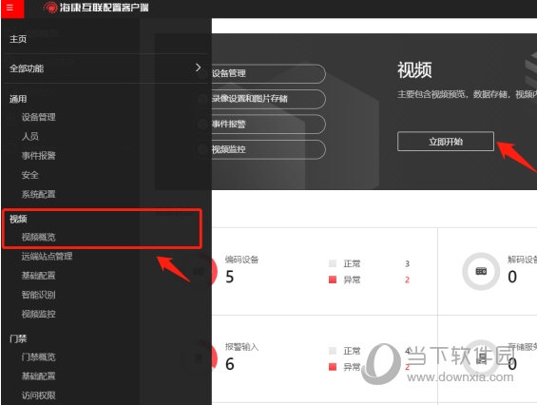This screenshot has height=405, width=537.
Task: Click the 编码设备 label
Action: [x=241, y=260]
